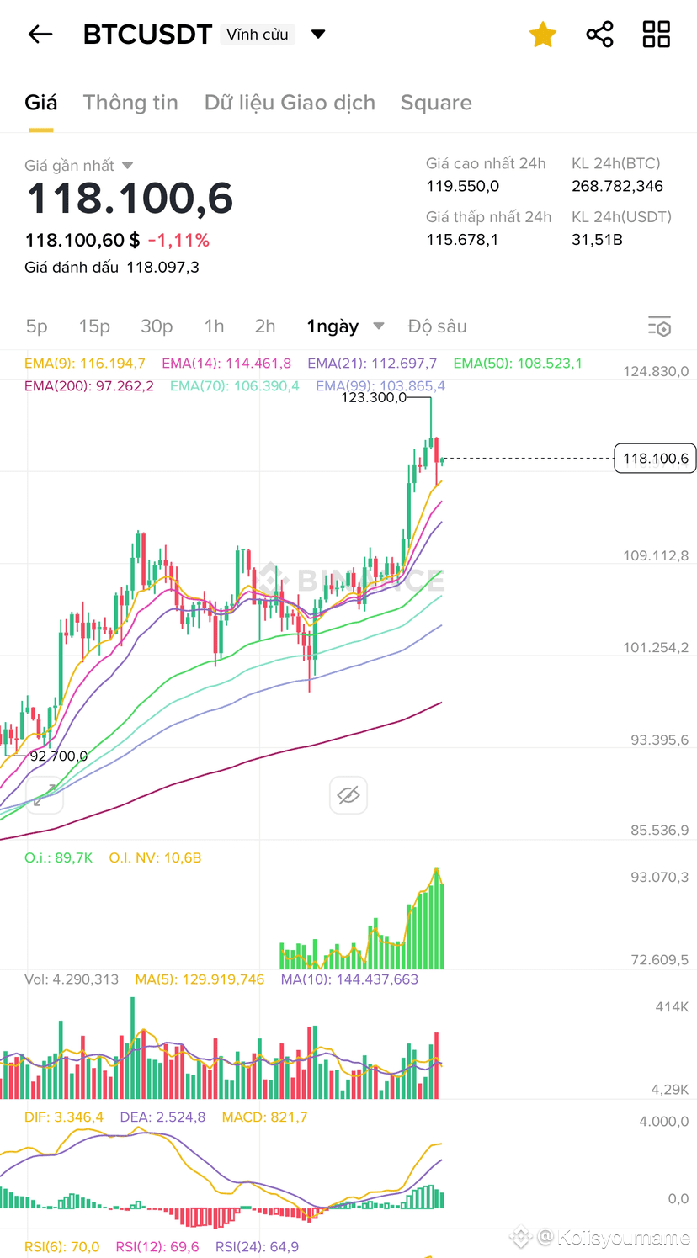Tap the 118.100,6 current price tag

click(x=655, y=458)
